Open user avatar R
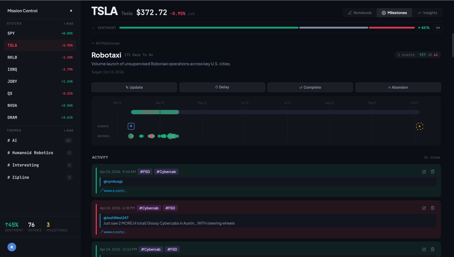 click(x=12, y=247)
